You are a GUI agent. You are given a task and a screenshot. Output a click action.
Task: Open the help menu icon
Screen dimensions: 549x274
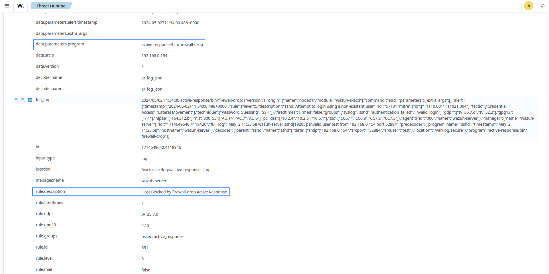[542, 6]
